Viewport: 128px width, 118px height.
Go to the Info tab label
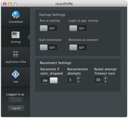pos(16,82)
